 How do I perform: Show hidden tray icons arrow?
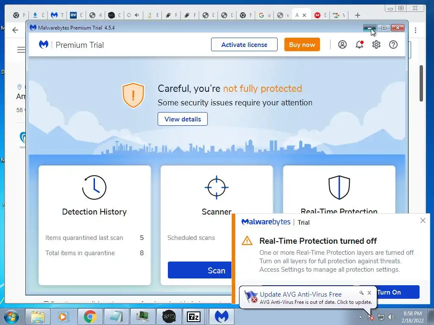pyautogui.click(x=360, y=317)
